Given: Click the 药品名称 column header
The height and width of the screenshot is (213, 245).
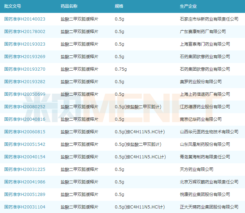Looking at the screenshot, I should point(69,6).
